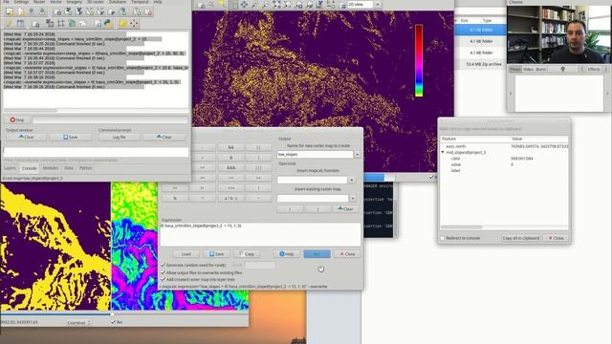Toggle Redirect to console checkbox

443,238
